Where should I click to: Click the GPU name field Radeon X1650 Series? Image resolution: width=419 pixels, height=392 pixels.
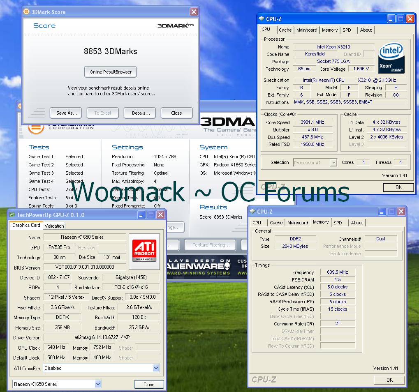click(x=85, y=237)
